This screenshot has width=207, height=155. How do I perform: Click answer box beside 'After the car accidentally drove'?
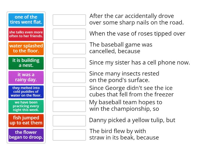pos(69,20)
